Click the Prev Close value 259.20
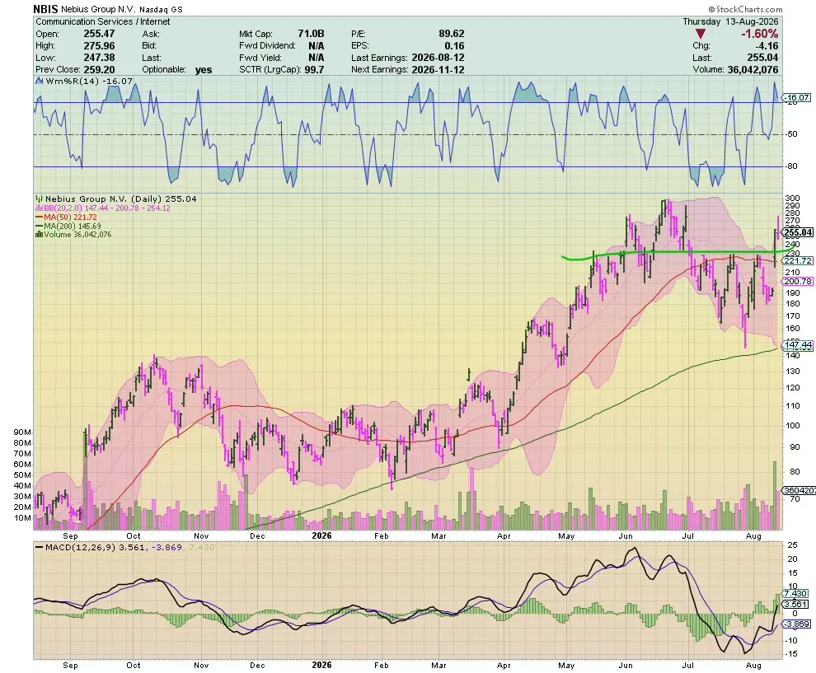The image size is (816, 673). tap(100, 69)
